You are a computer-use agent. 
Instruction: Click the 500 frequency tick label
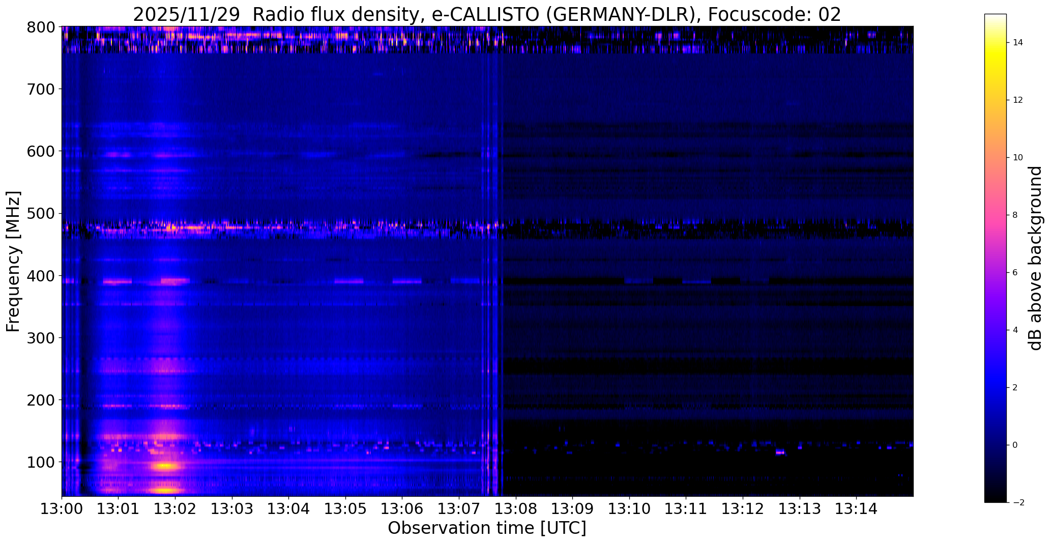(42, 214)
